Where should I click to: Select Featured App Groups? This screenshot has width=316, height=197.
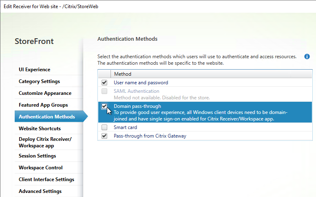[x=43, y=105]
